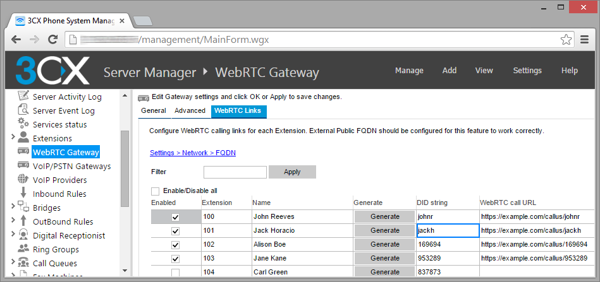
Task: Click the VoIP Providers globe icon
Action: tap(23, 179)
